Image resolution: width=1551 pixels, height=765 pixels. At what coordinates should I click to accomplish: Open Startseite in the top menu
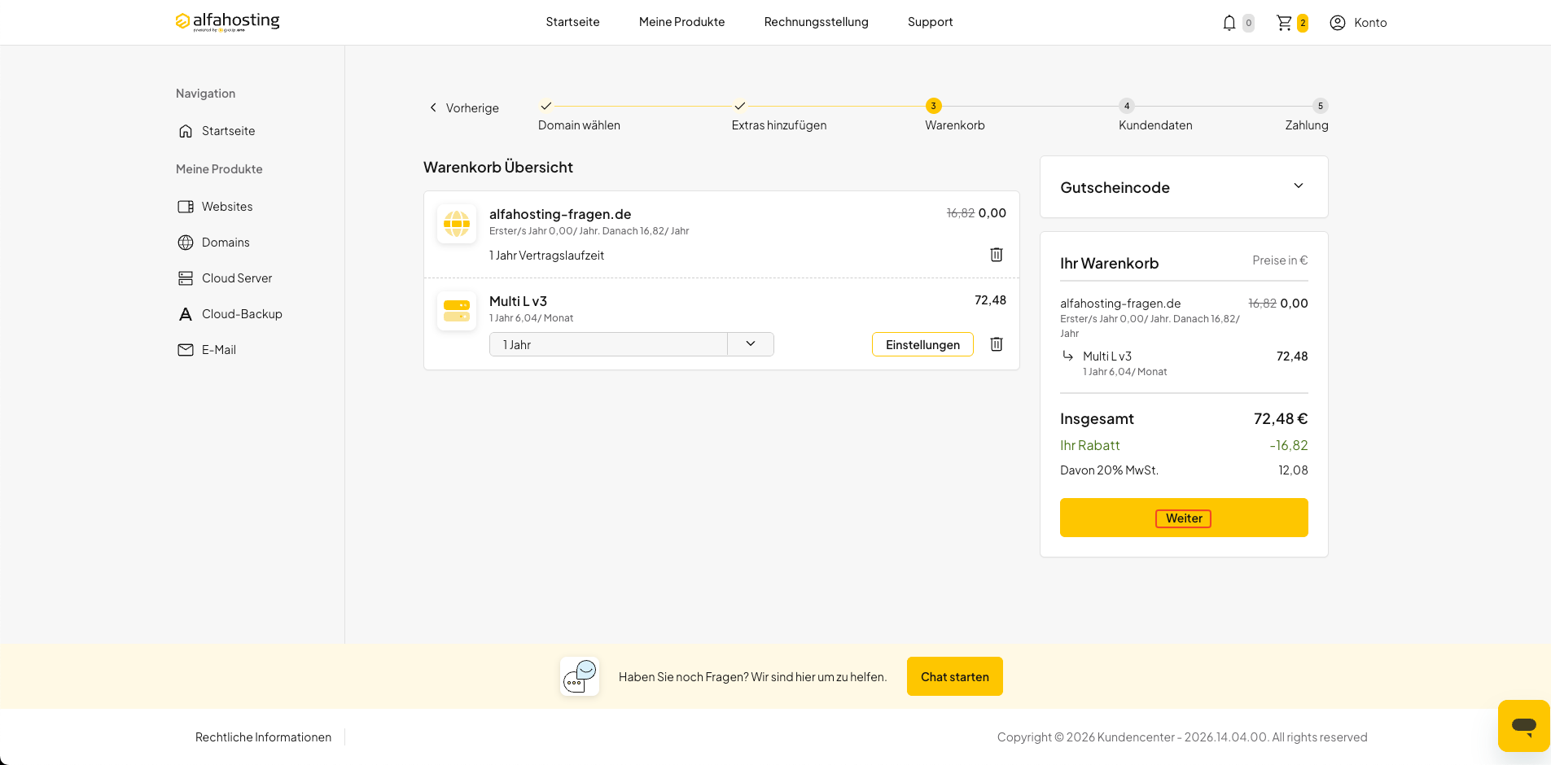pyautogui.click(x=572, y=22)
